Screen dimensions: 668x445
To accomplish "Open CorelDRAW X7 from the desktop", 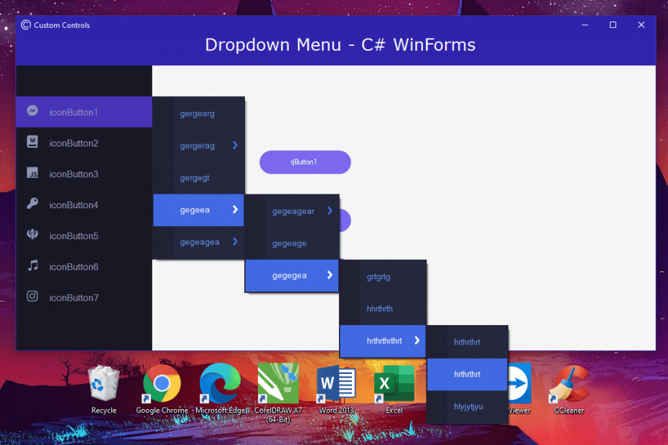I will pyautogui.click(x=277, y=384).
